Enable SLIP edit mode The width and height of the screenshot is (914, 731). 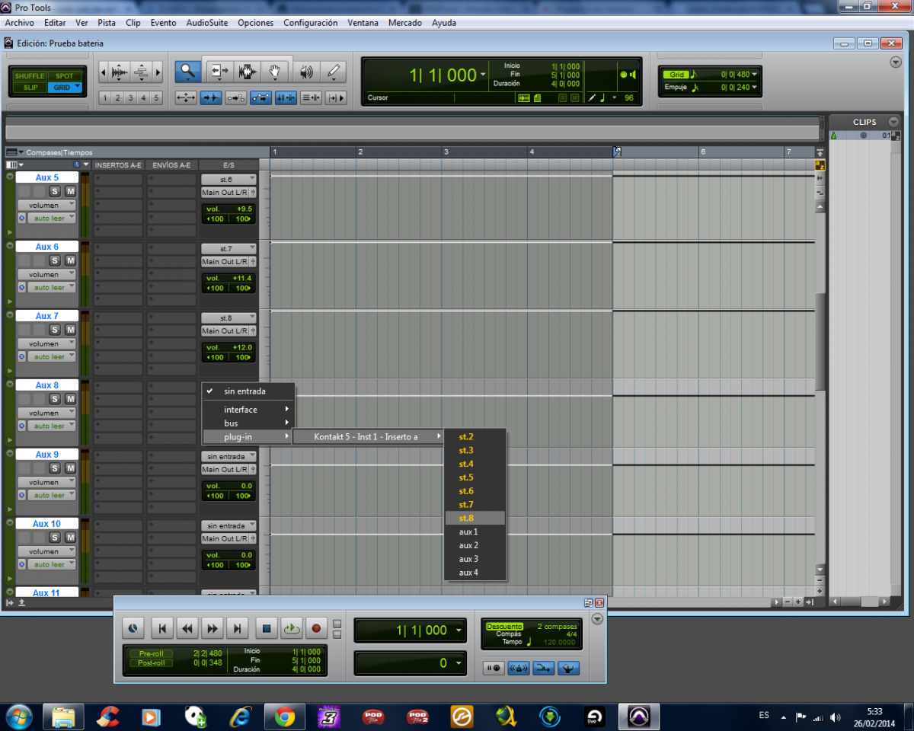[30, 88]
